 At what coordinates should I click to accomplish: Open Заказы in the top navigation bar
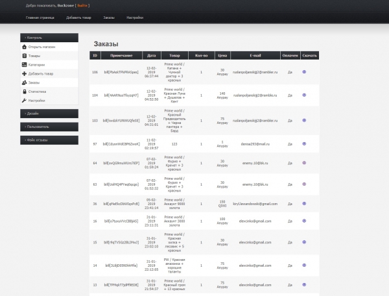[x=108, y=17]
